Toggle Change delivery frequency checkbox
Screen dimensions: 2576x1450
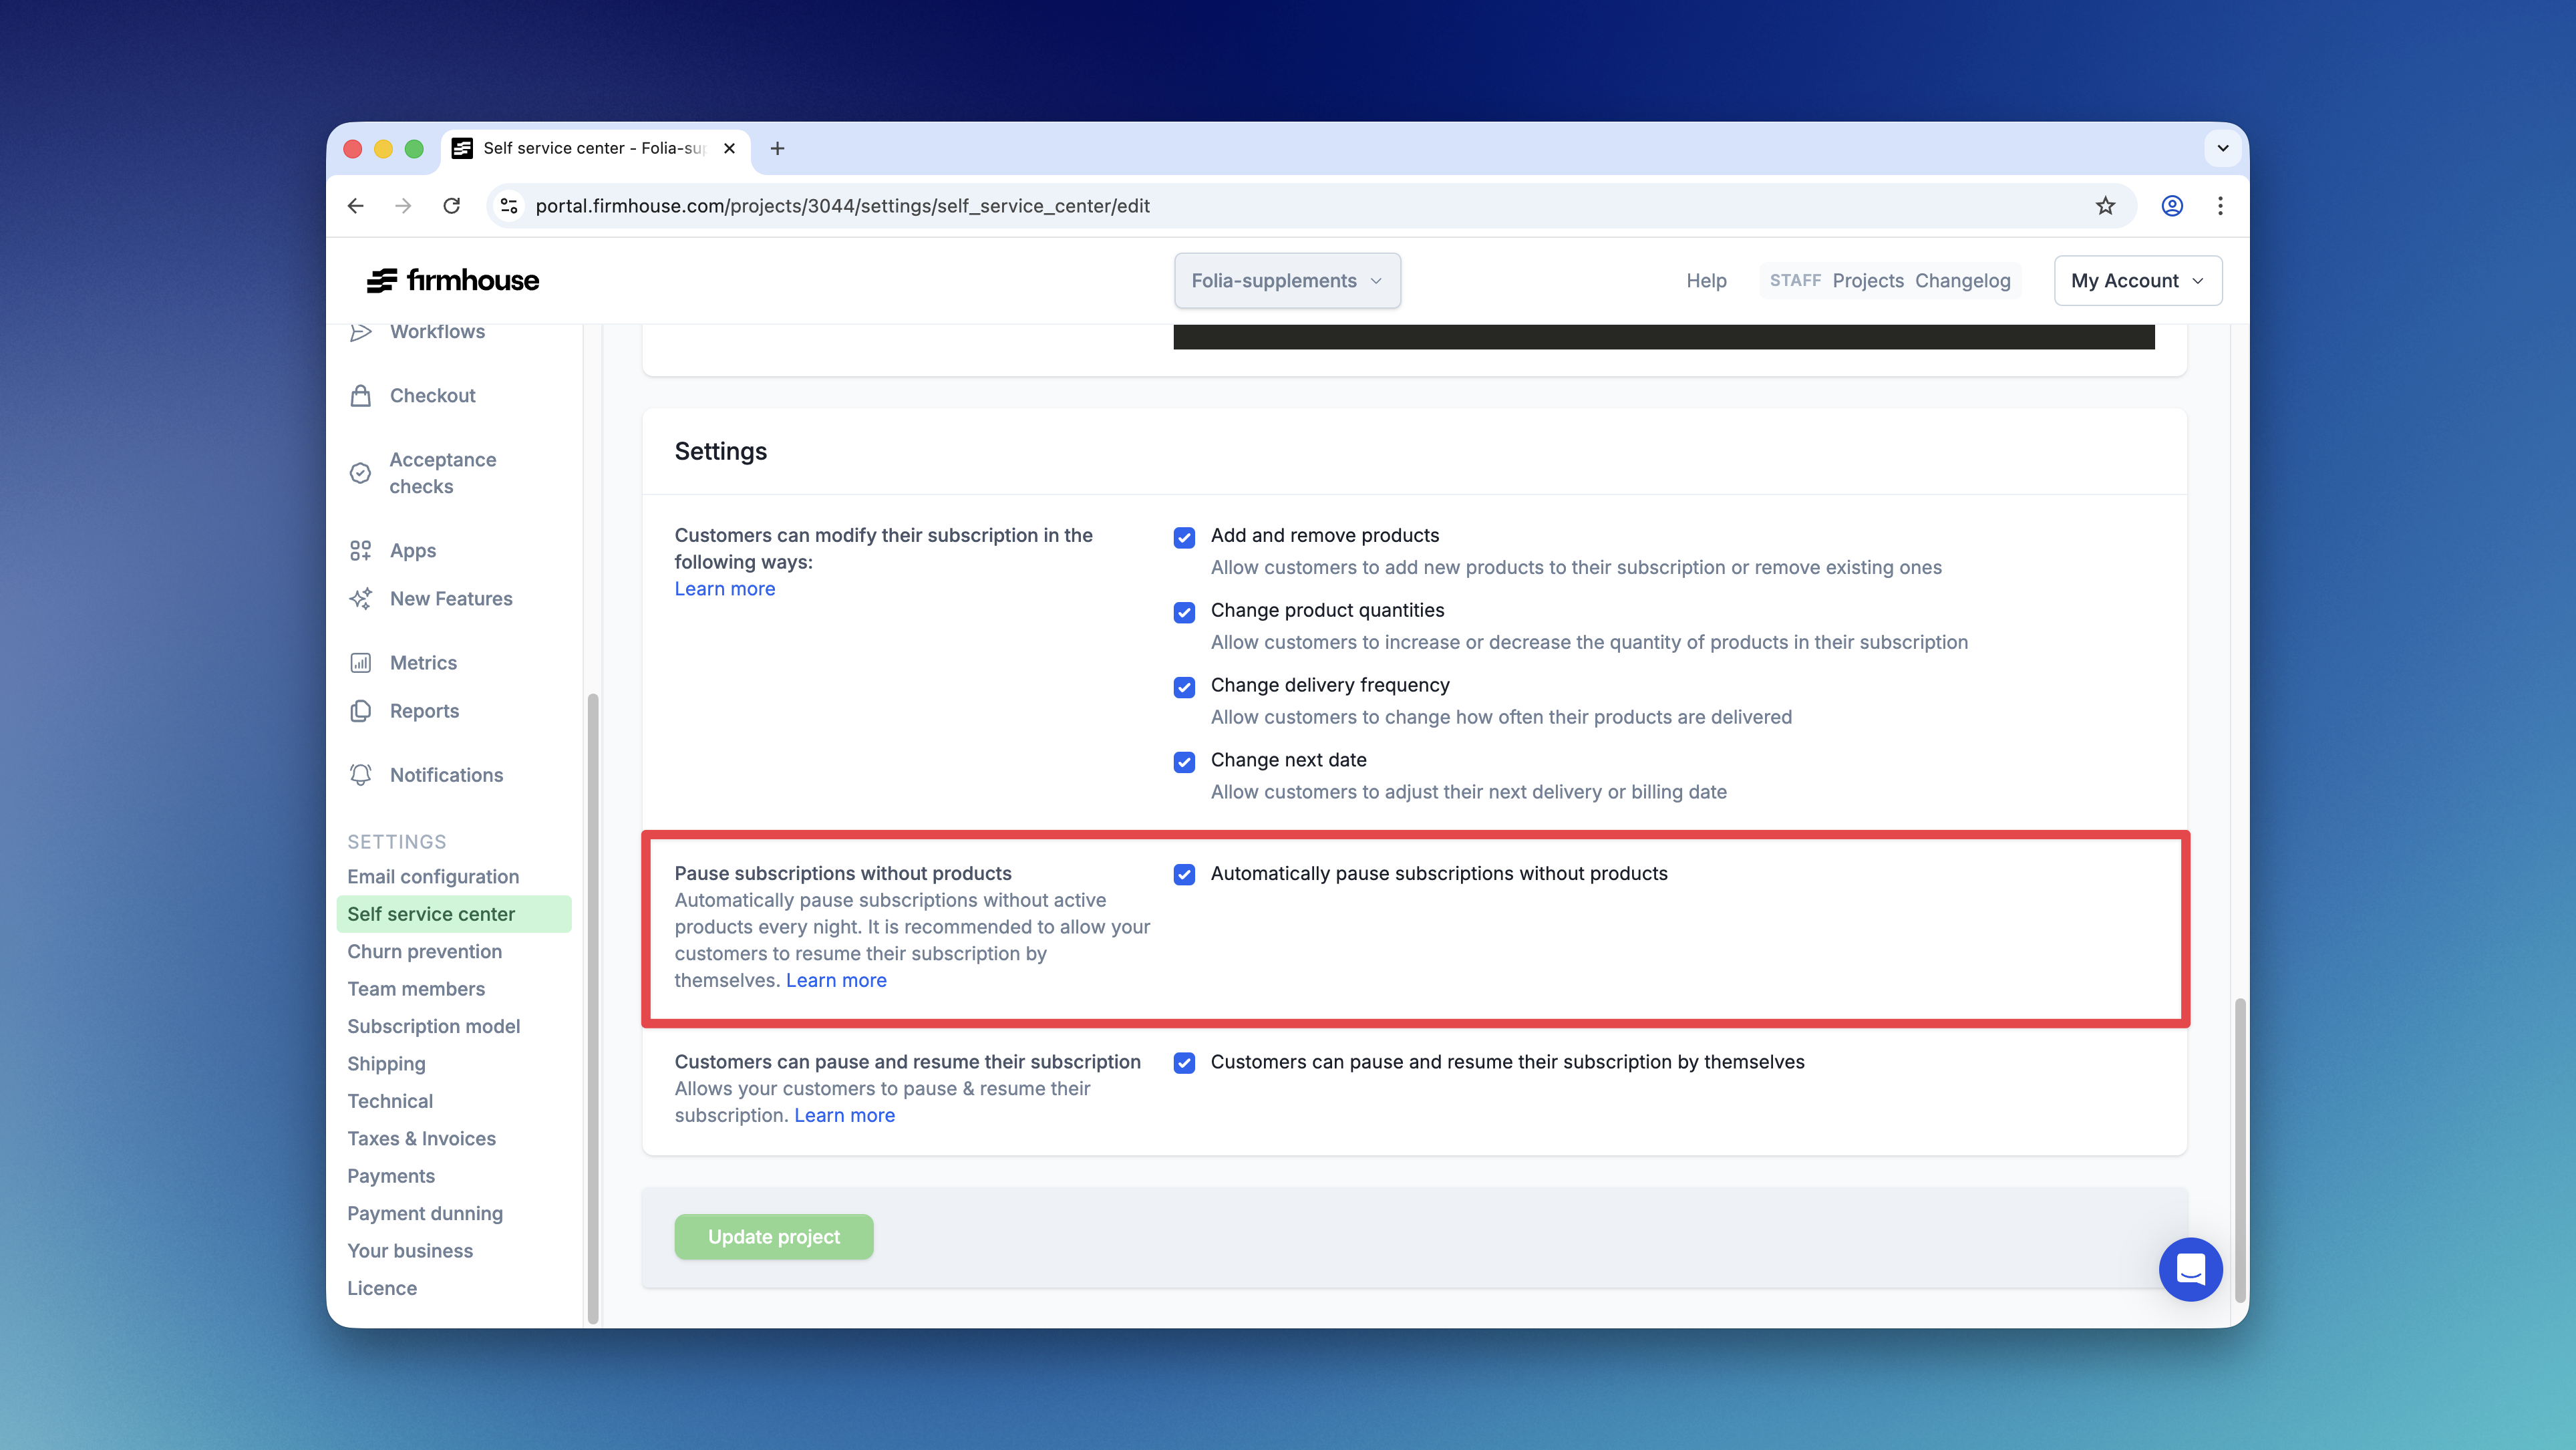point(1184,687)
